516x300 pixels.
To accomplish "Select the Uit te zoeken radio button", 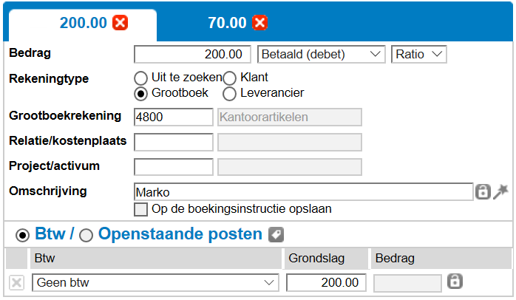I will tap(140, 78).
